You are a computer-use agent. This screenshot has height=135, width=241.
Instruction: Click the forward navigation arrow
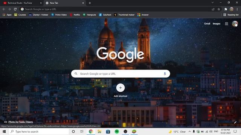9,9
